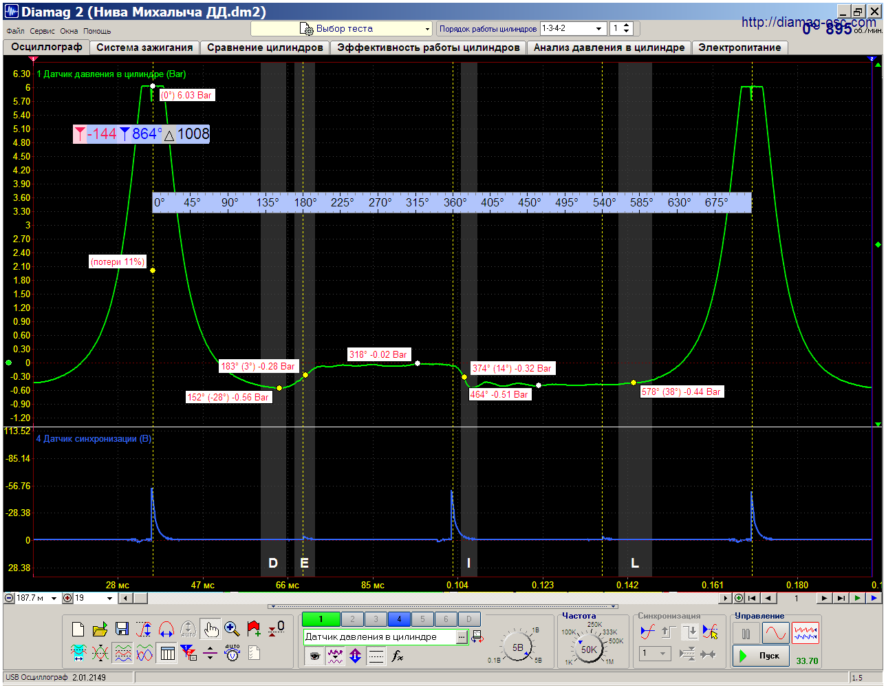The width and height of the screenshot is (886, 686).
Task: Click the 152° (-28°) -0.56 Bar label
Action: 228,398
